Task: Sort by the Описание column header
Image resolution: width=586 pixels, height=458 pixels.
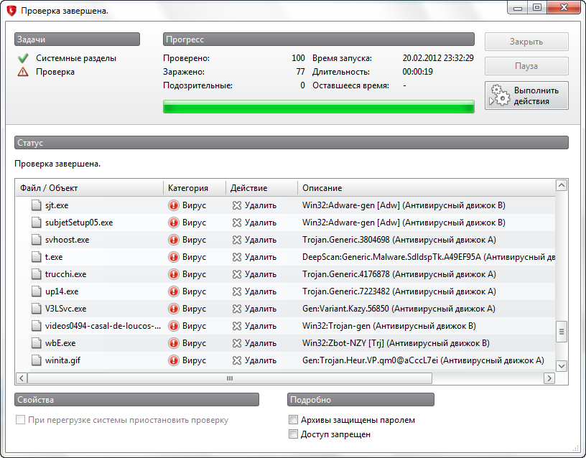Action: [426, 187]
